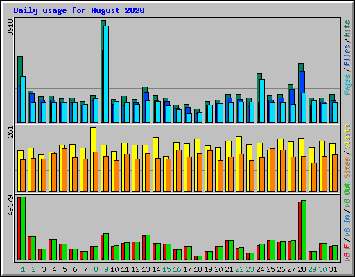The height and width of the screenshot is (277, 355).
Task: Click the green "Hits" legend word
Action: click(347, 28)
